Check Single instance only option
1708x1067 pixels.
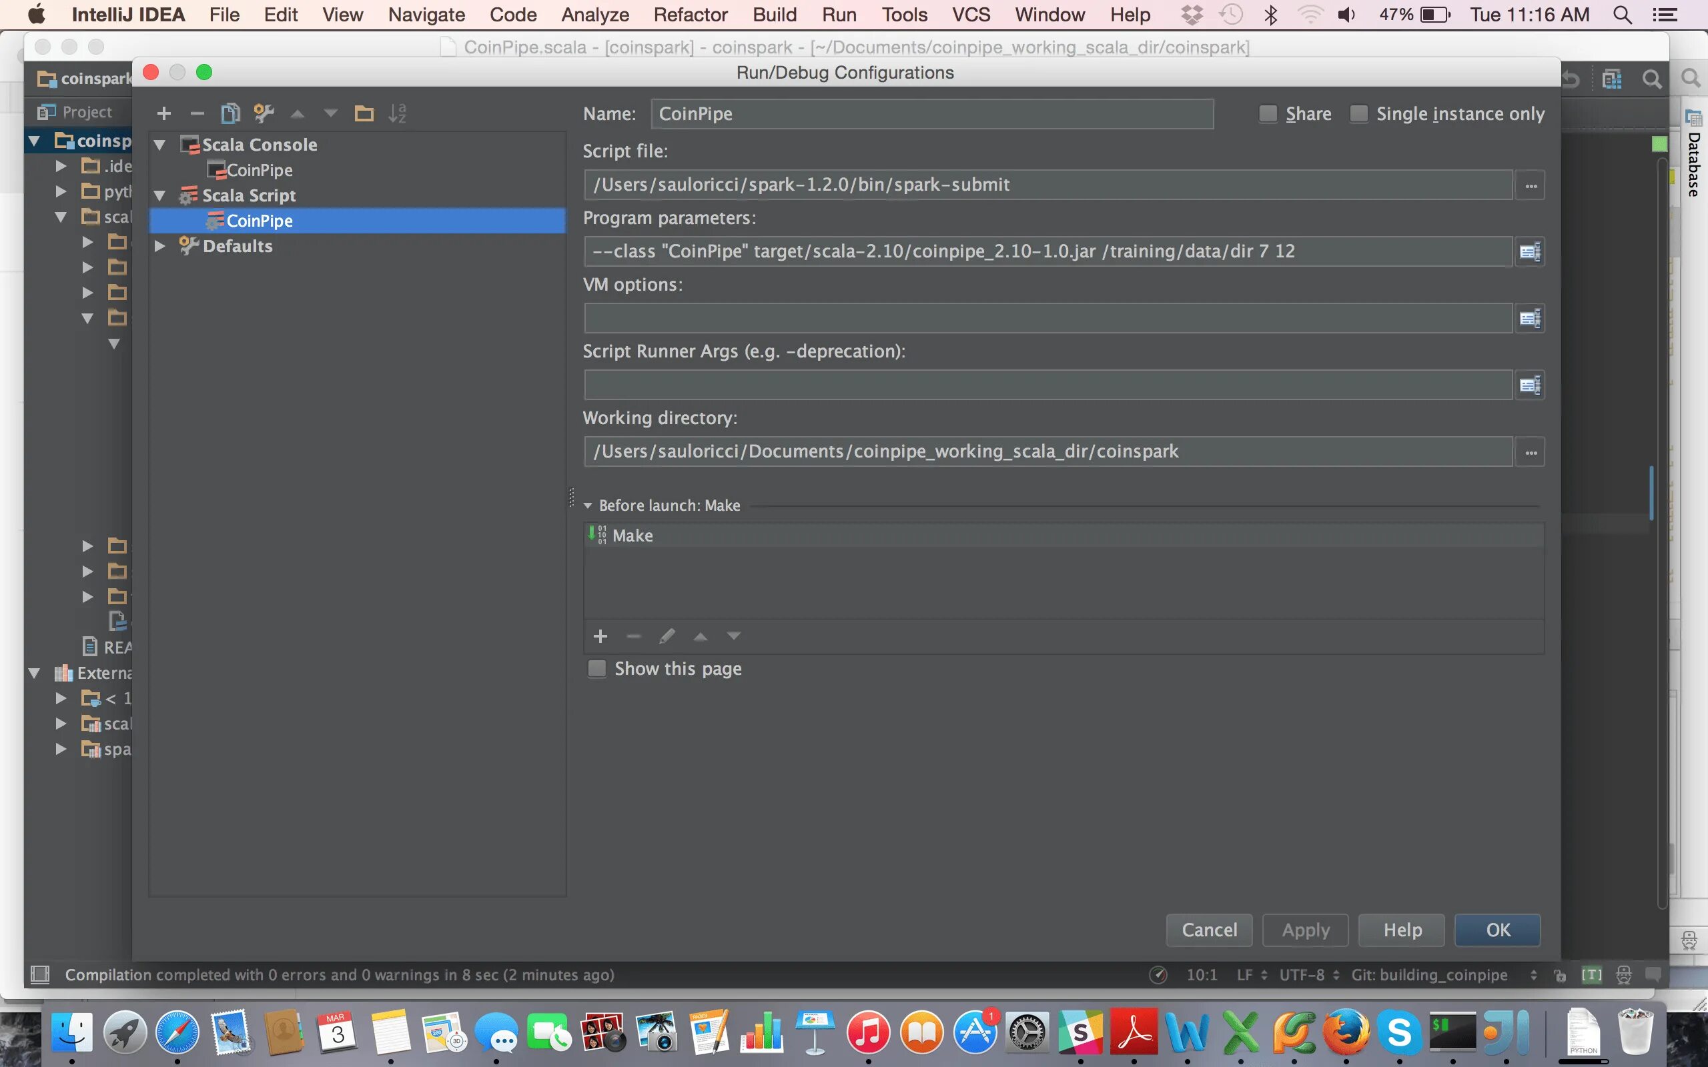pos(1358,113)
